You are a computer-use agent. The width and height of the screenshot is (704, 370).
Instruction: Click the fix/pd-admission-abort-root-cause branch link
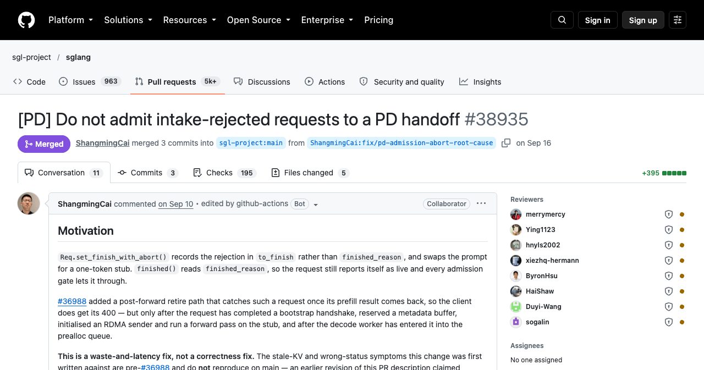click(x=402, y=143)
